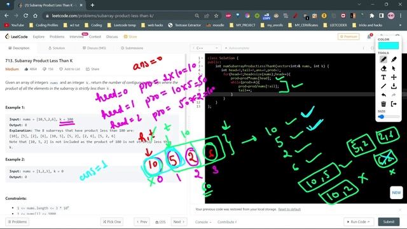Viewport: 407px width, 229px height.
Task: Open the tab search chevron
Action: pos(359,4)
